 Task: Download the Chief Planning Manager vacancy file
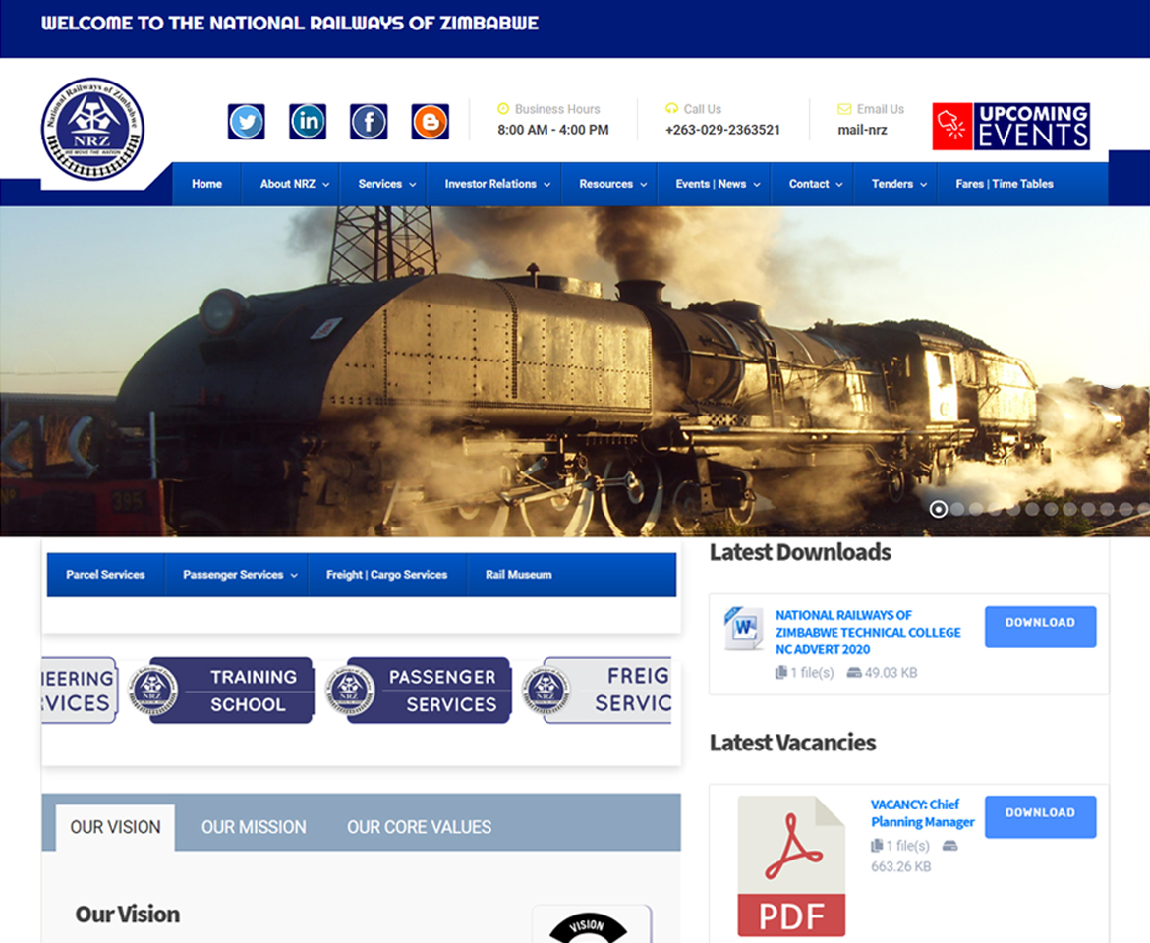1040,816
